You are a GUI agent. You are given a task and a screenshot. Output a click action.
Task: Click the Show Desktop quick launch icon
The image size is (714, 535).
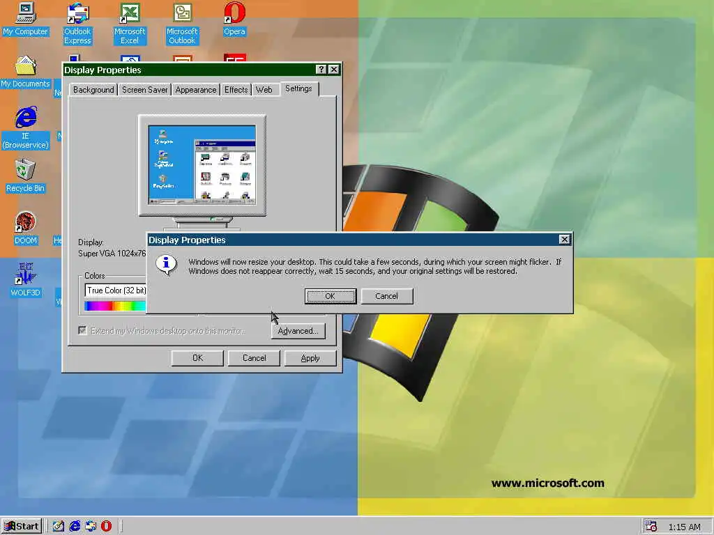[x=59, y=526]
